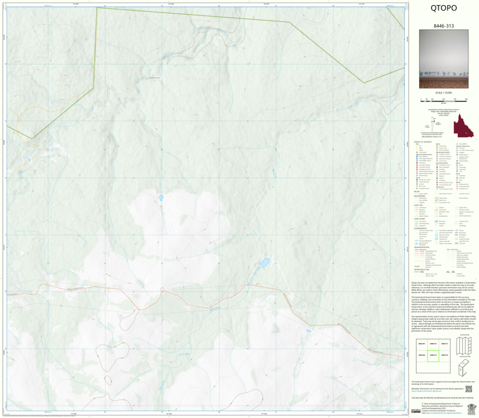
Task: Click the Transportation legend heading
Action: click(x=422, y=247)
